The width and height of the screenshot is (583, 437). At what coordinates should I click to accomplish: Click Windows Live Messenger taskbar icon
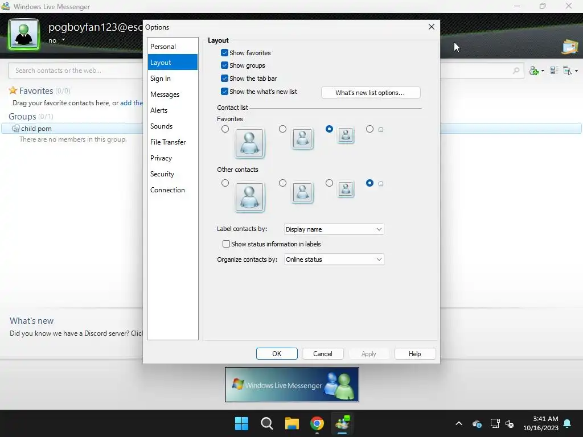click(342, 423)
